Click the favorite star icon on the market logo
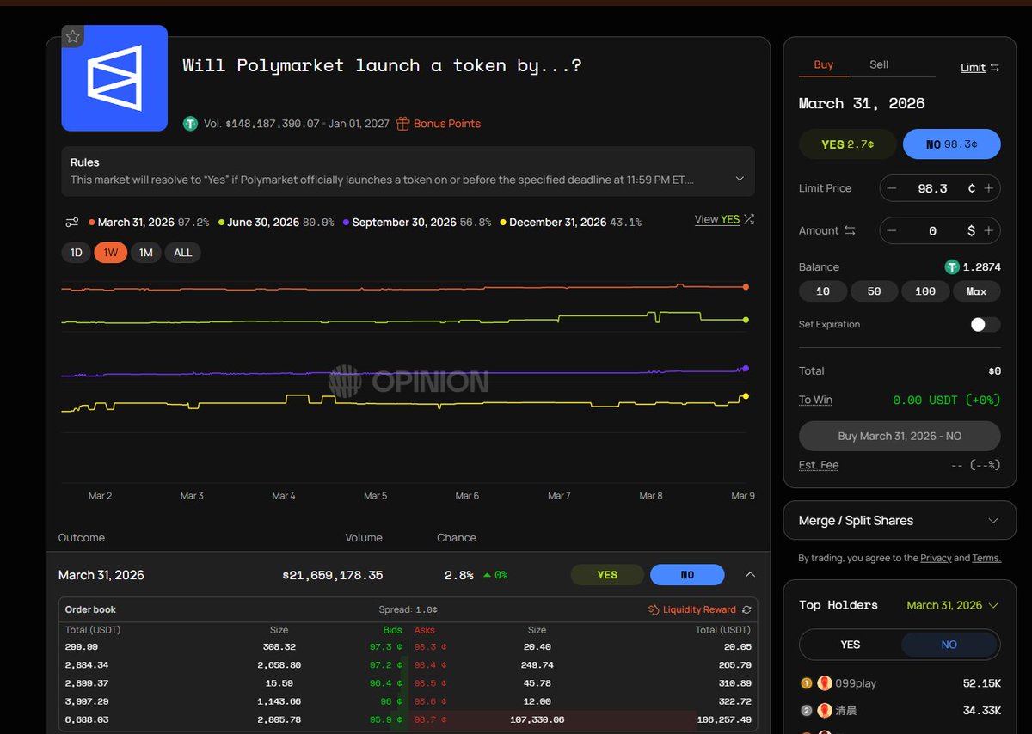The width and height of the screenshot is (1032, 734). coord(73,36)
